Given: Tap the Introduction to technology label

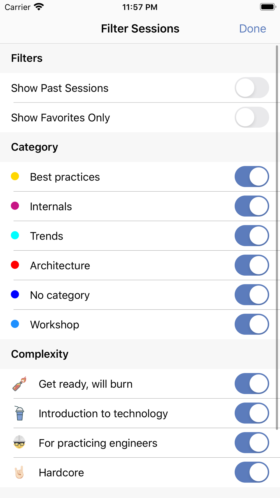Looking at the screenshot, I should point(103,414).
